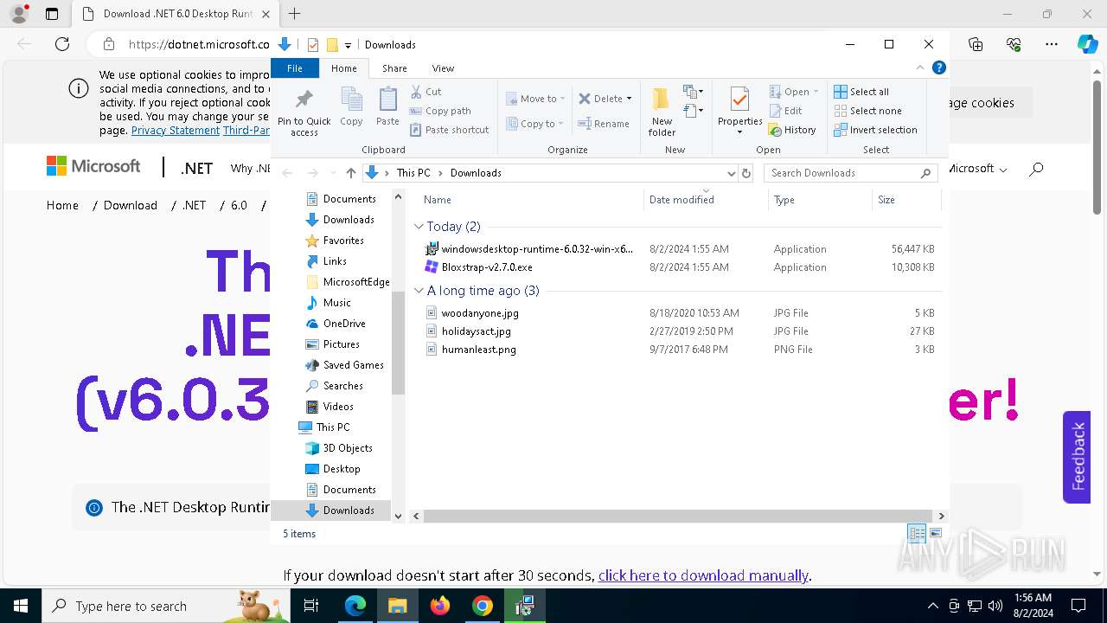Open the Feedback tab in Edge
Screen dimensions: 1107x623
(x=1077, y=456)
